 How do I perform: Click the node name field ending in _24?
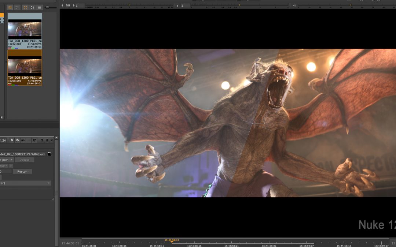pyautogui.click(x=3, y=141)
